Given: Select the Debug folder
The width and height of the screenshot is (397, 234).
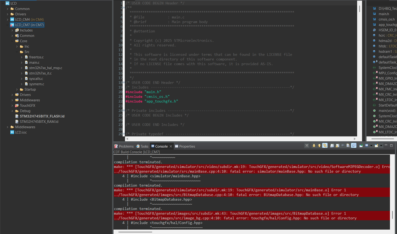Looking at the screenshot, I should point(25,111).
